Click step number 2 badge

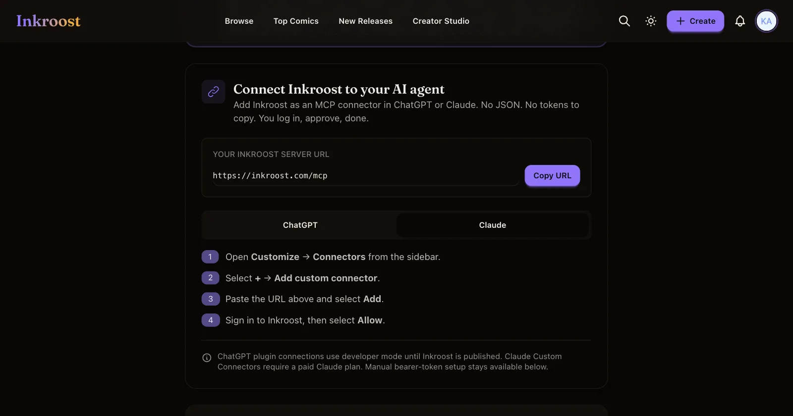(x=210, y=278)
